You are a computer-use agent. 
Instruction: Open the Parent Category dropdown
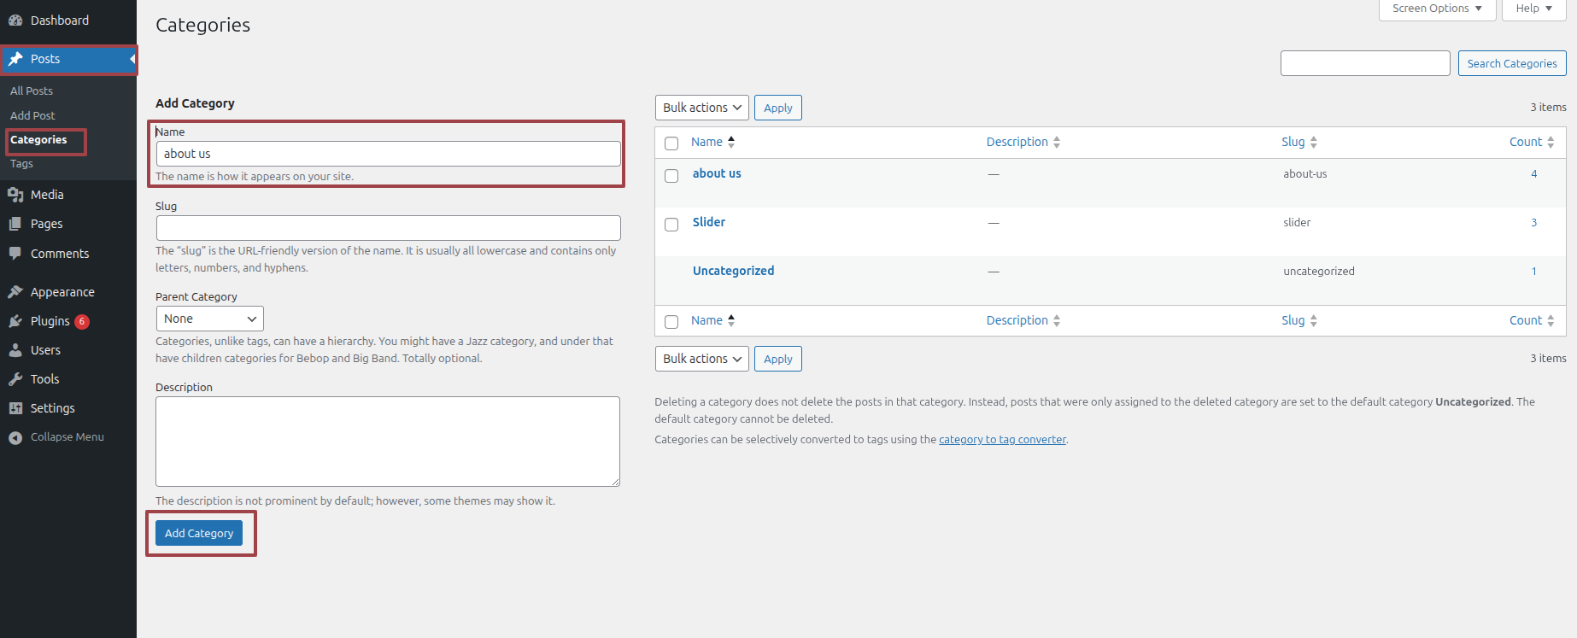(209, 319)
